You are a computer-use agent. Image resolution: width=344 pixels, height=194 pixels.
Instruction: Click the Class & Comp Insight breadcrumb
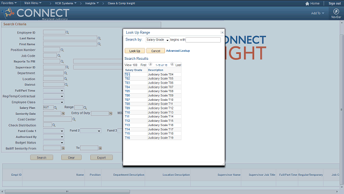point(121,3)
